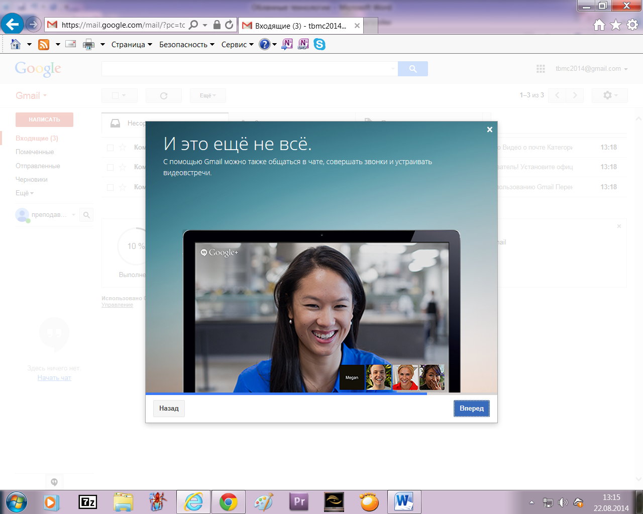Open Gmail settings gear

[610, 95]
